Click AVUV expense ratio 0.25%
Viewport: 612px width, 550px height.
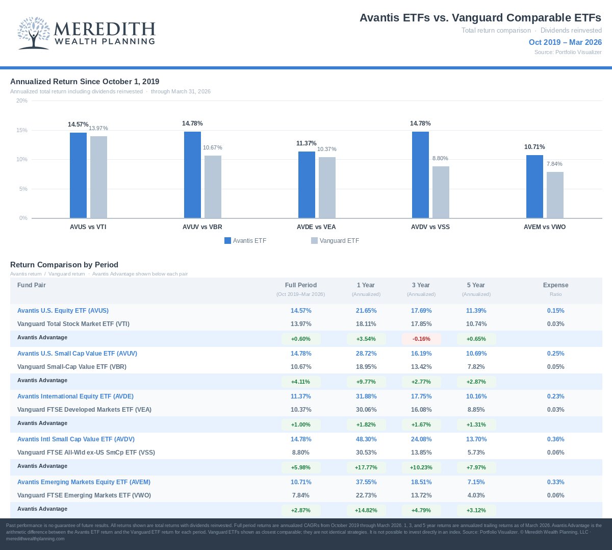[556, 354]
